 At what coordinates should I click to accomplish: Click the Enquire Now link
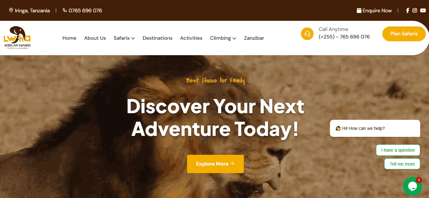click(377, 10)
